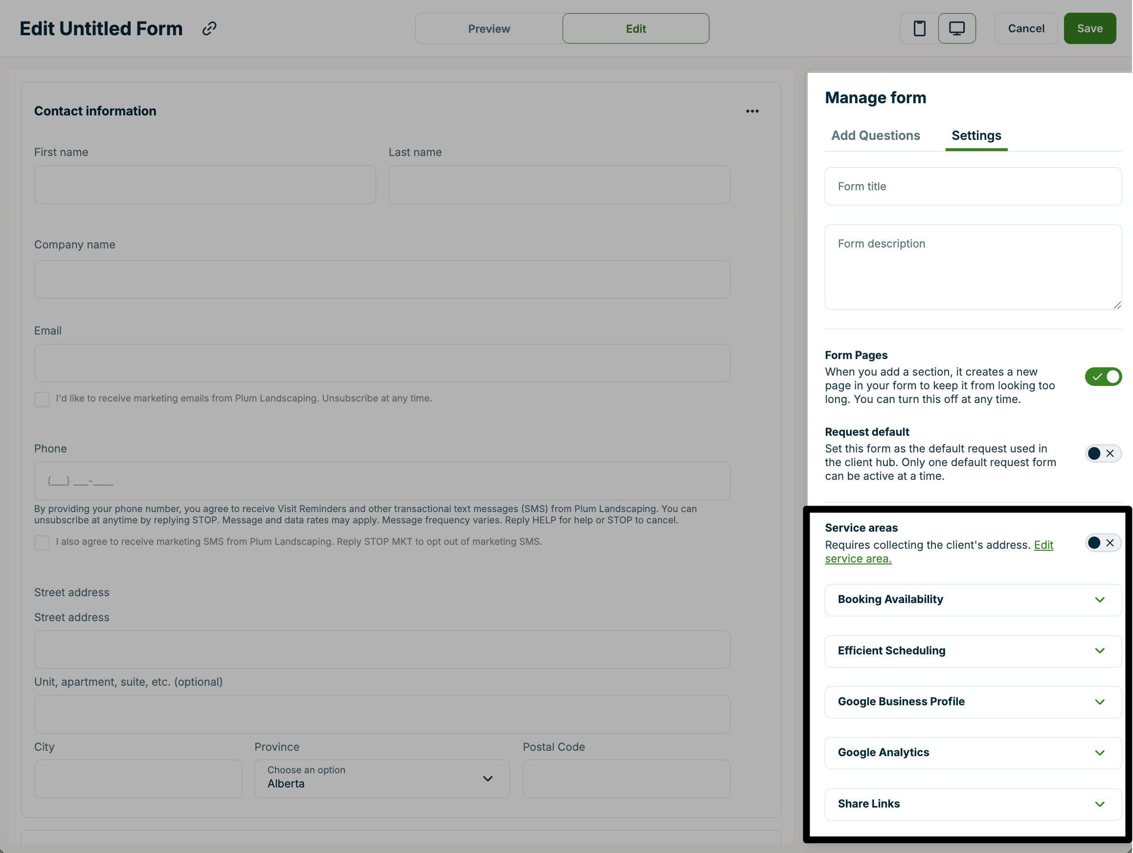Open the Province dropdown
The height and width of the screenshot is (853, 1133).
382,778
